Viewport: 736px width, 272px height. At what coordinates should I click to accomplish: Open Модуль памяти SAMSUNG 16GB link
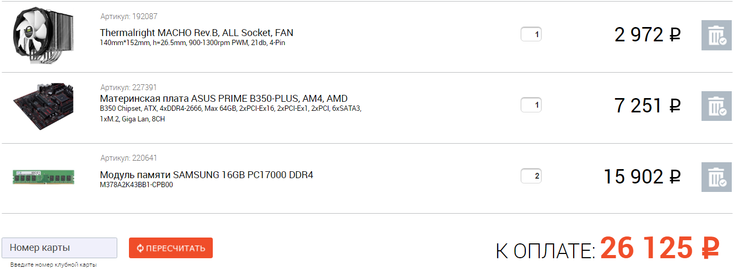click(x=206, y=175)
